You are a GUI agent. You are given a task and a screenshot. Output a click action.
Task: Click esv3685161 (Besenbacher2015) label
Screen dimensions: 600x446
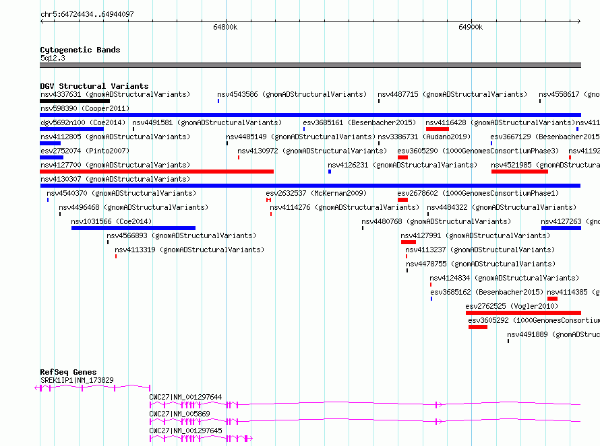point(359,122)
